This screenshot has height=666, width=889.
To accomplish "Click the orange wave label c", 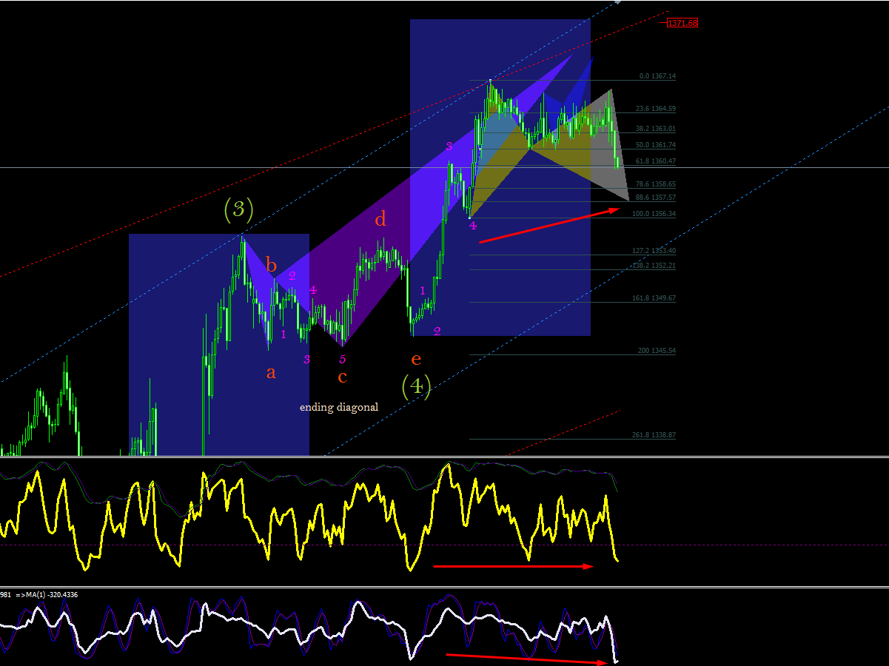I will (x=342, y=377).
